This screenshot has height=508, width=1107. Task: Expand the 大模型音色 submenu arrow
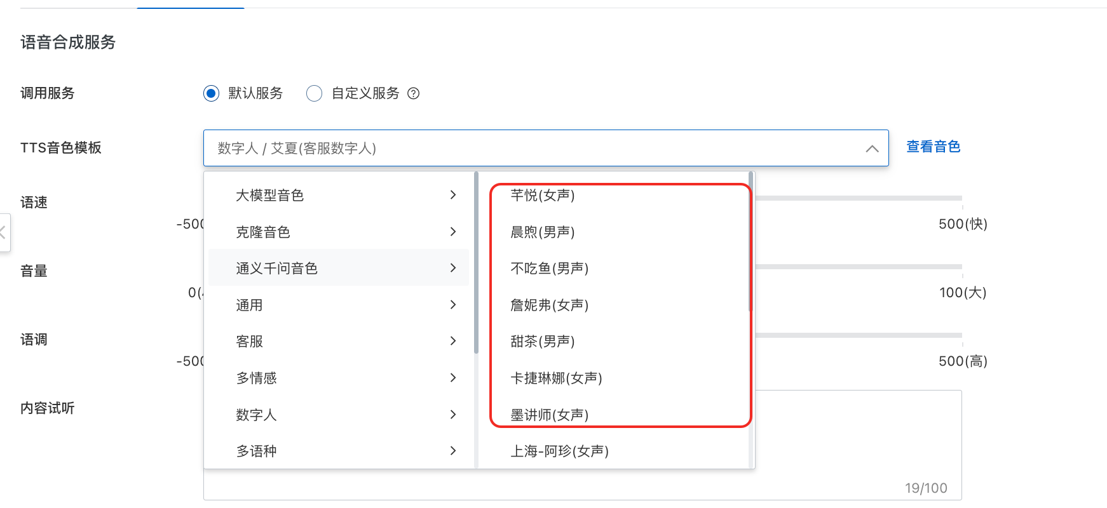(452, 195)
